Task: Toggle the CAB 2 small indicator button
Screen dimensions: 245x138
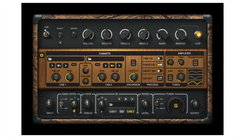Action: 98,64
